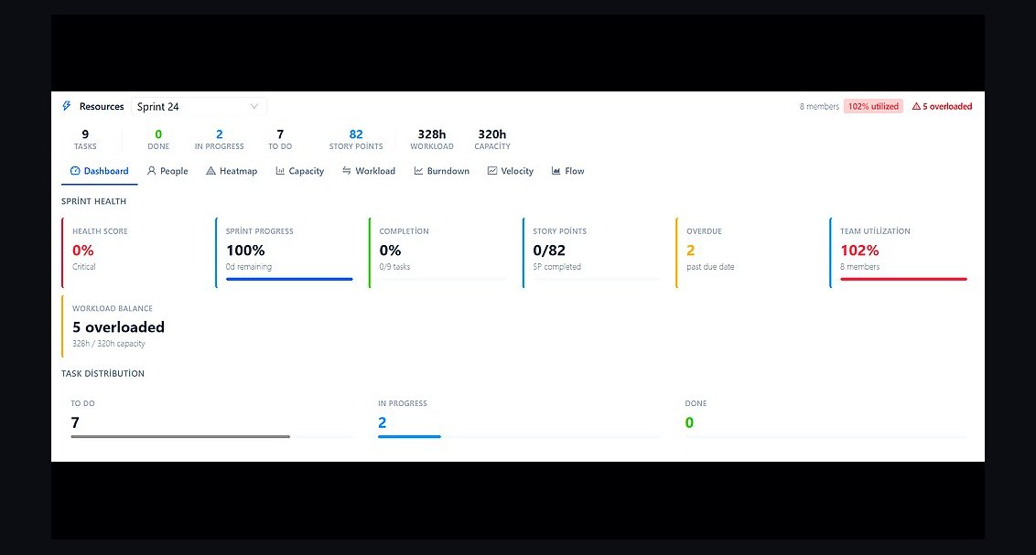This screenshot has height=555, width=1036.
Task: Click the Dashboard tab gauge icon
Action: click(75, 171)
